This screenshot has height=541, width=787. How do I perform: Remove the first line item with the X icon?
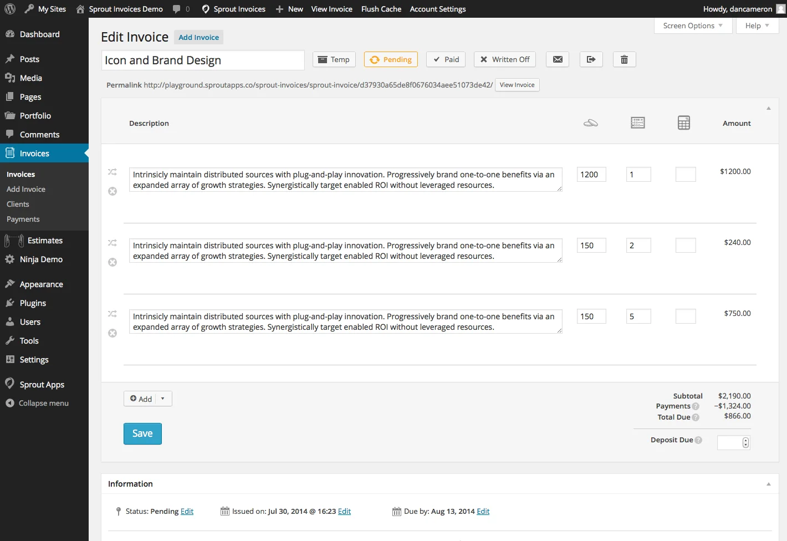click(x=113, y=191)
